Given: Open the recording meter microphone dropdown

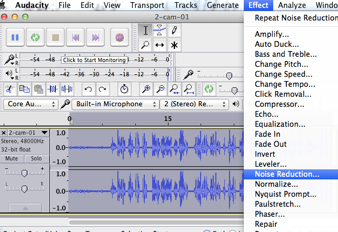Looking at the screenshot, I should click(x=9, y=60).
